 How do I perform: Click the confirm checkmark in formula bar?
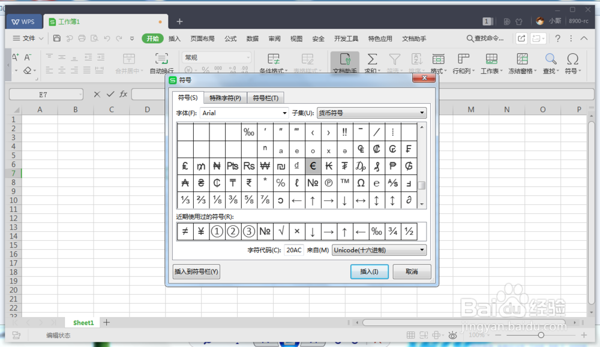pyautogui.click(x=110, y=94)
